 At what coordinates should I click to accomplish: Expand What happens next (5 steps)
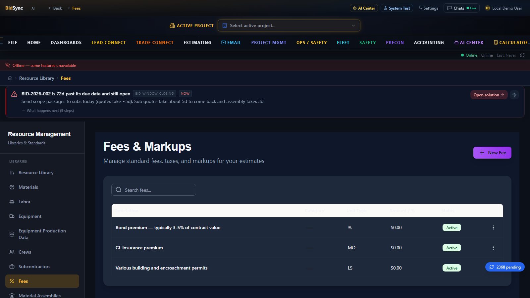coord(48,111)
